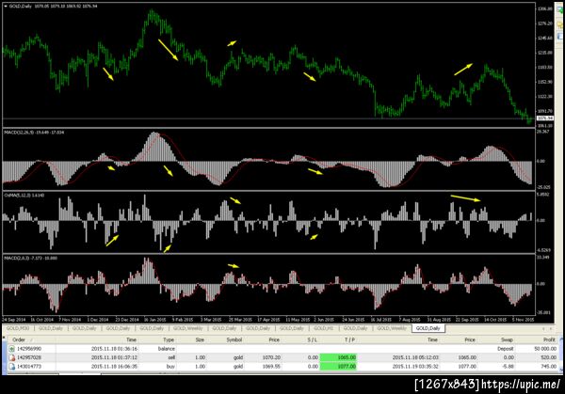Click the profit value 745.00
Image resolution: width=565 pixels, height=394 pixels.
click(x=548, y=367)
